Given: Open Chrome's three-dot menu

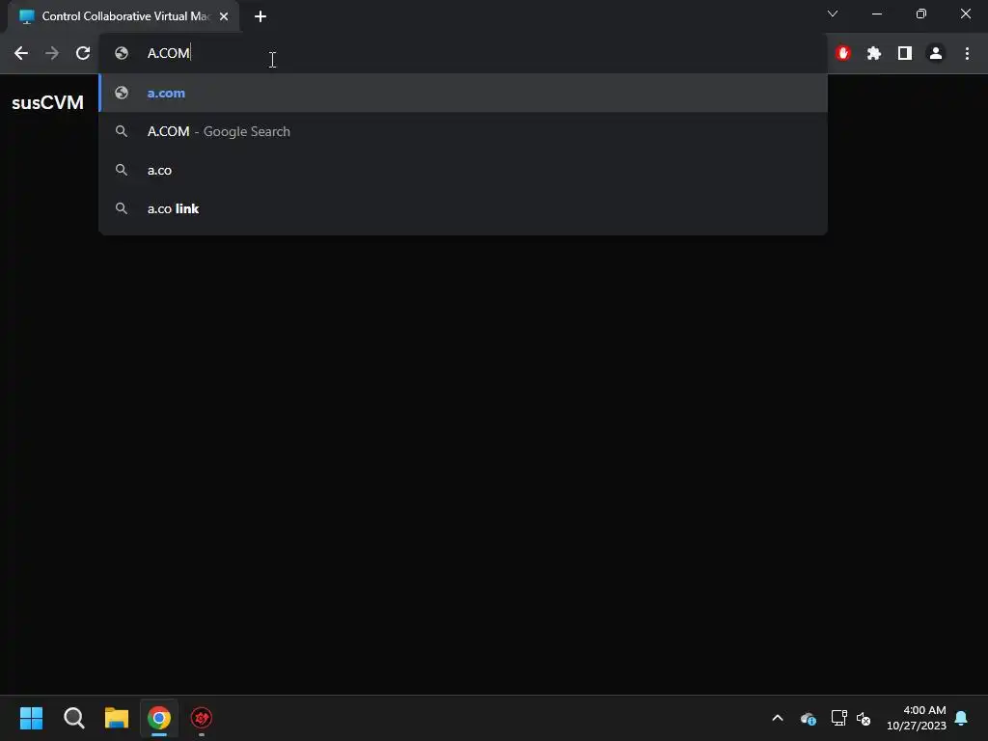Looking at the screenshot, I should point(967,54).
